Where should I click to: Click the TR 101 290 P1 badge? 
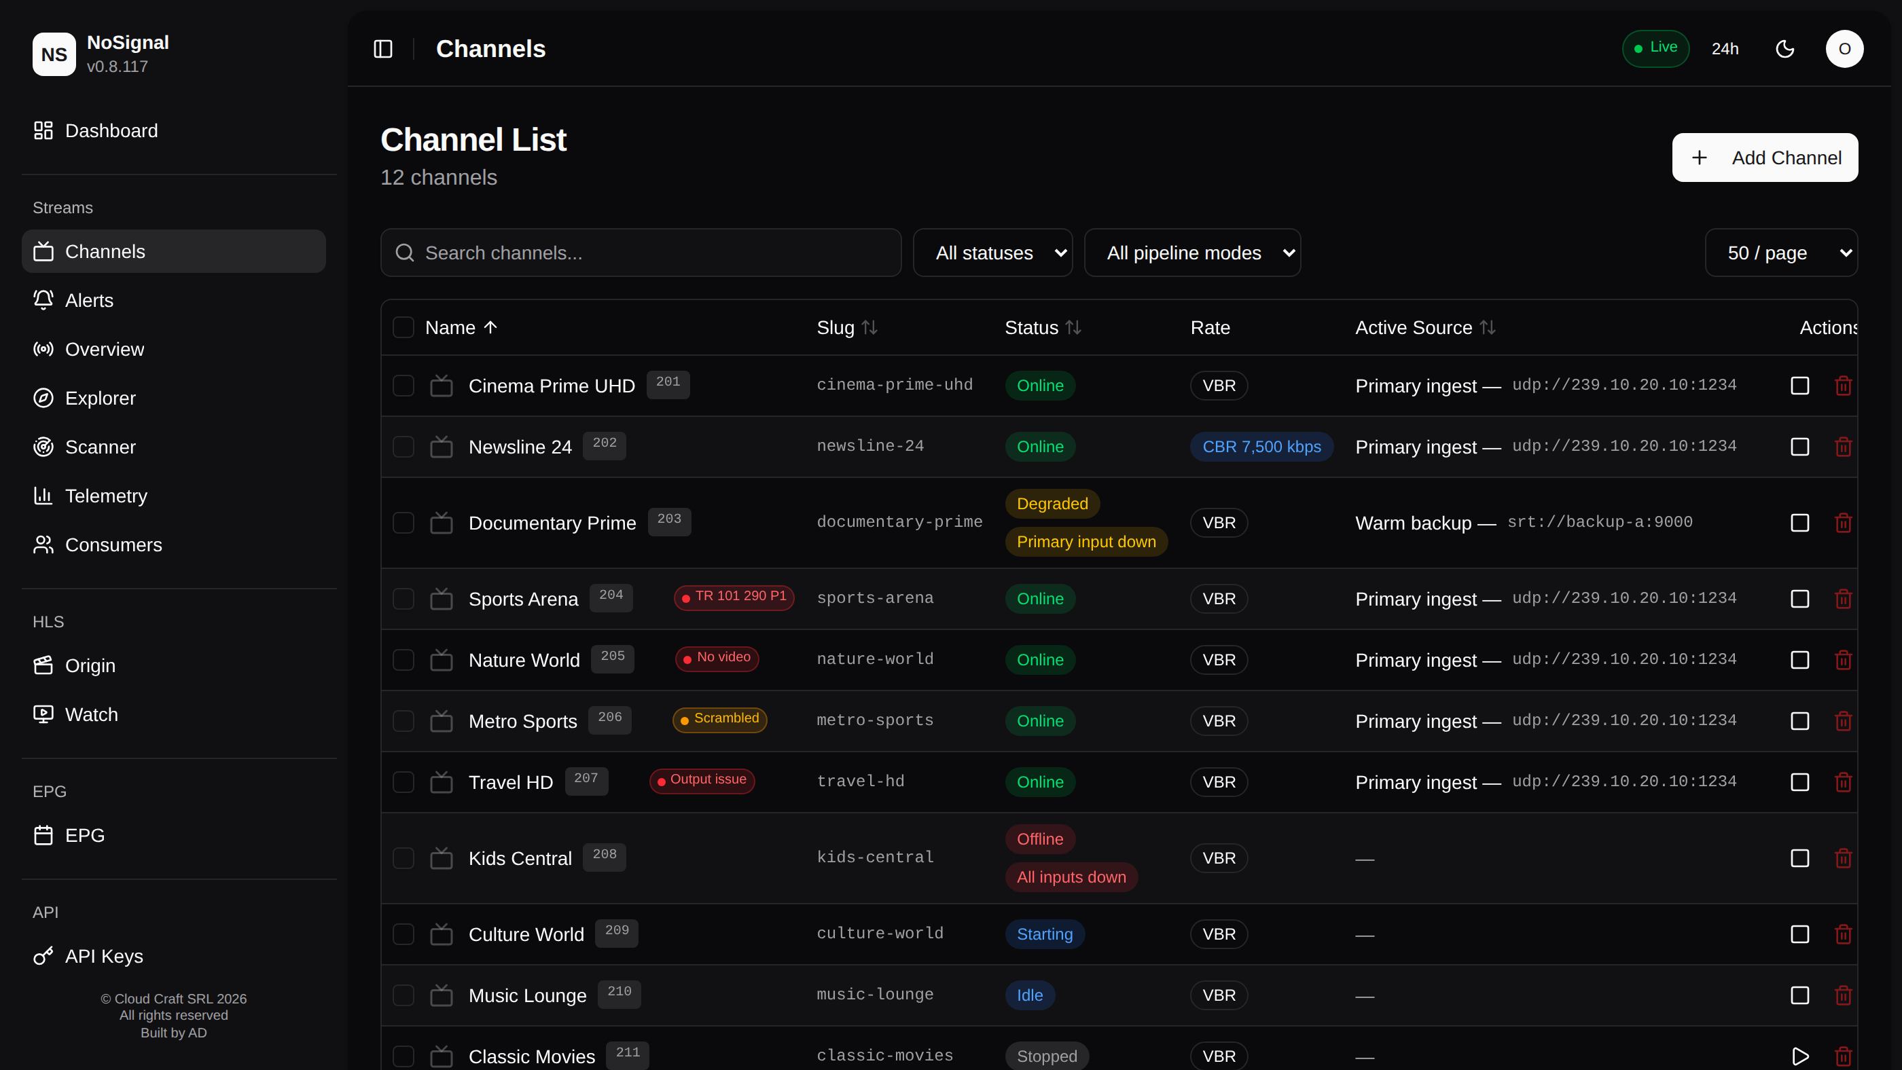point(734,597)
